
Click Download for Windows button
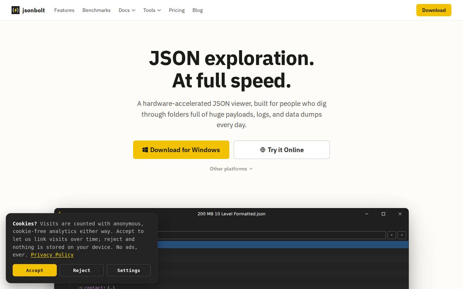point(181,150)
